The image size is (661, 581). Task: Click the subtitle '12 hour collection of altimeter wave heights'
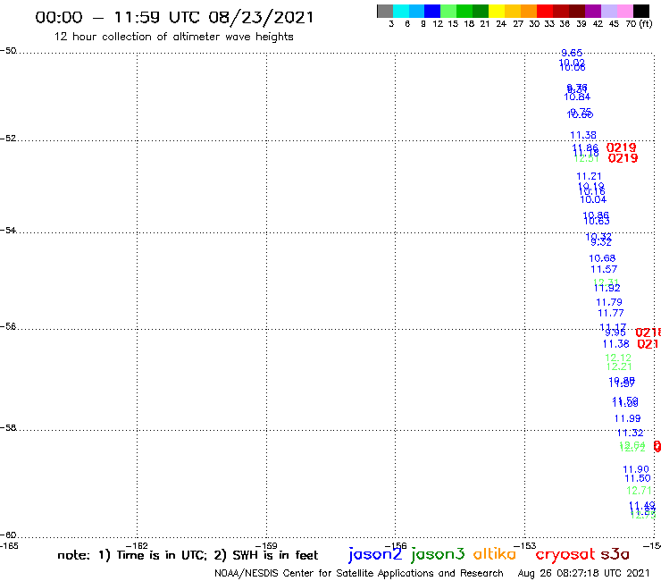point(173,37)
